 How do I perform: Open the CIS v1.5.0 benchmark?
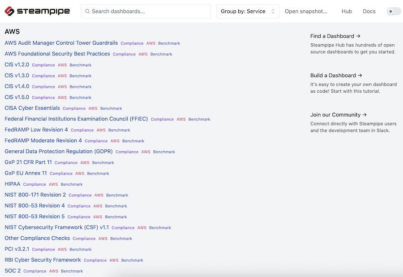(x=17, y=97)
